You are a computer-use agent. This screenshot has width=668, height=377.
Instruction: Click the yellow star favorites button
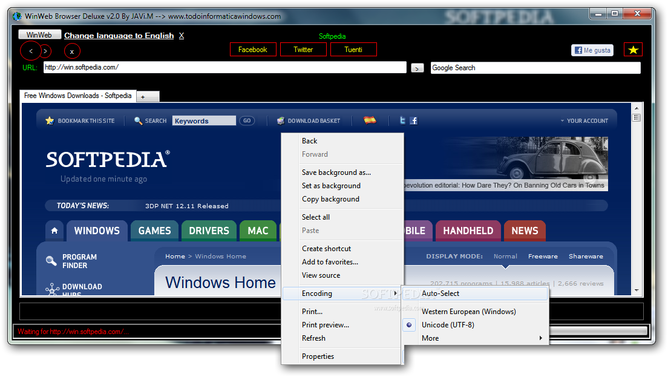(633, 50)
